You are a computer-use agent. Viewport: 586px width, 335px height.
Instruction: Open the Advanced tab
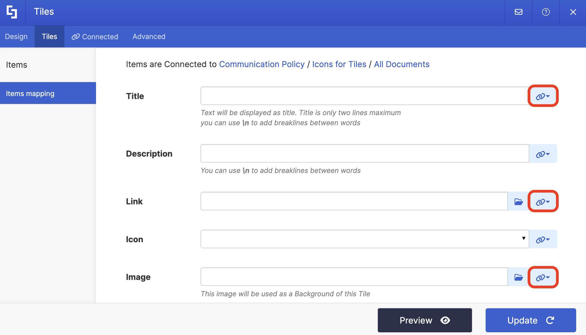point(149,37)
